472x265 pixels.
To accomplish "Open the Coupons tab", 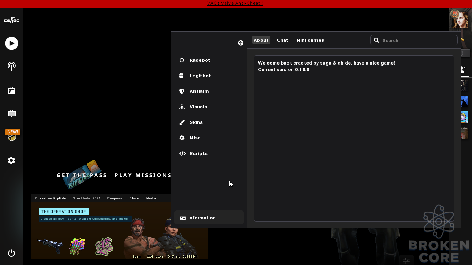I will tap(115, 198).
